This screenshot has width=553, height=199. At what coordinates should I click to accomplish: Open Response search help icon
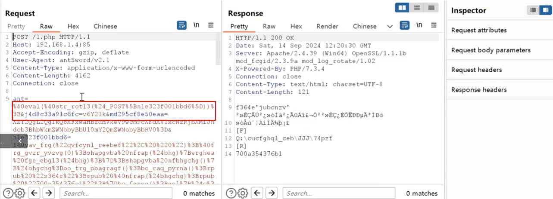tap(231, 193)
